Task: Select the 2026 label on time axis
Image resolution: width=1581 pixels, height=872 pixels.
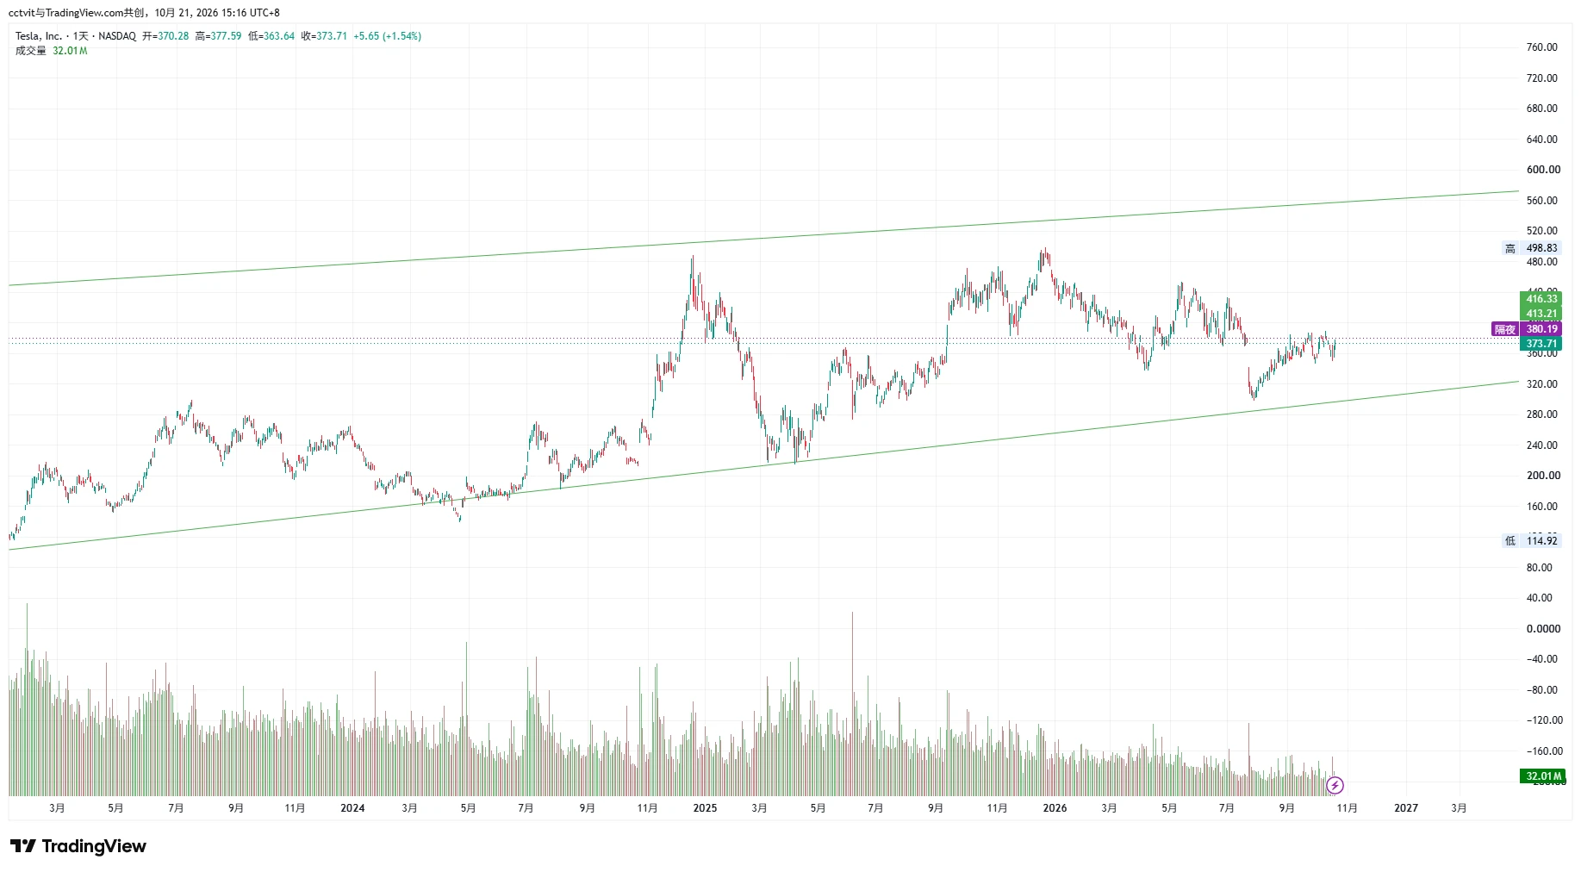Action: [1055, 808]
